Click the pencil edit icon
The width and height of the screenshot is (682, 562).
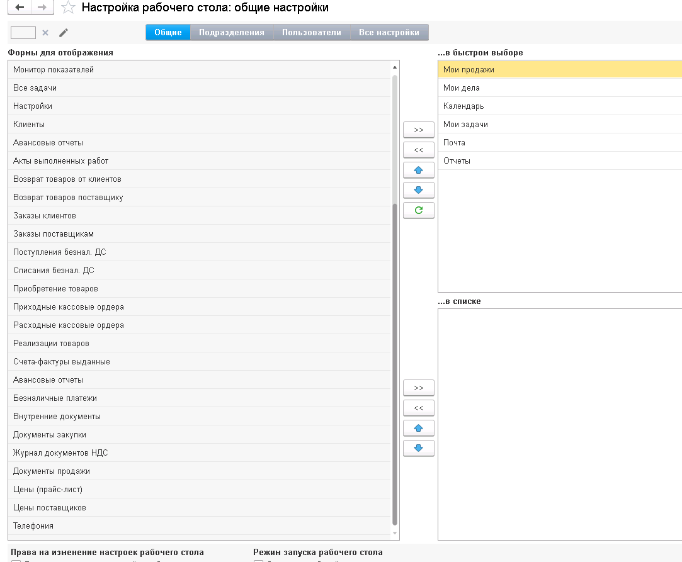(64, 33)
